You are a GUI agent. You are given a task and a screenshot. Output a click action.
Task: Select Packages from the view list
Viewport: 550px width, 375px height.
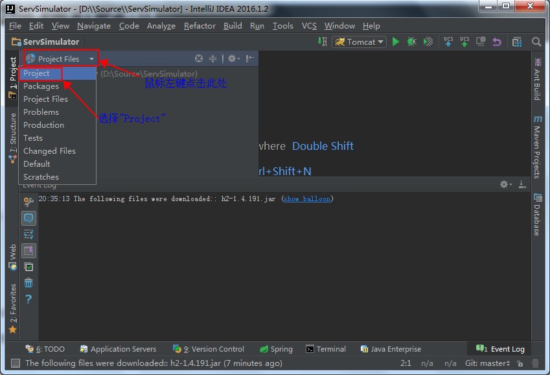click(x=57, y=86)
